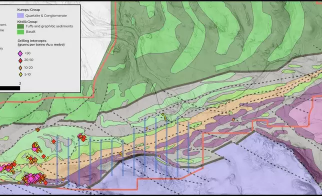
Task: Click the orange 10-20 diamond legend symbol
Action: pyautogui.click(x=20, y=68)
